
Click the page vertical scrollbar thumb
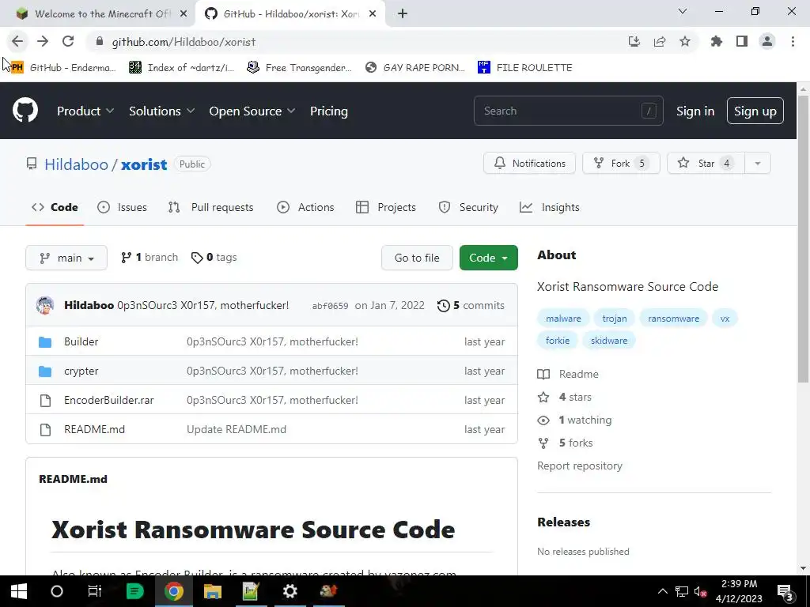point(802,239)
